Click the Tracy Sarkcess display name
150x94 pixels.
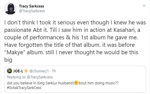click(x=31, y=6)
